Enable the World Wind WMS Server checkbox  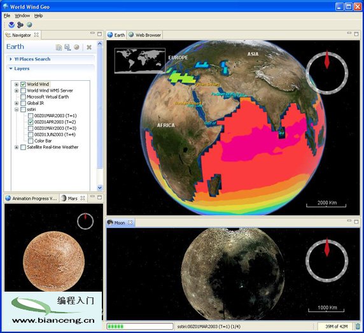pyautogui.click(x=23, y=90)
